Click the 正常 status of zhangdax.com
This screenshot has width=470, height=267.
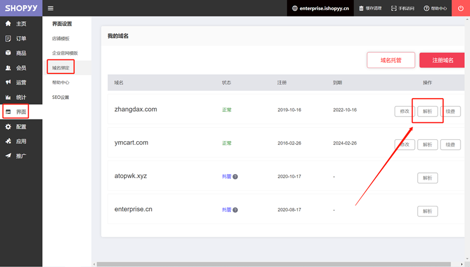click(227, 110)
